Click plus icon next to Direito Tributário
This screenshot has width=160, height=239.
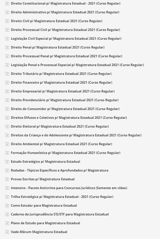tap(7, 74)
